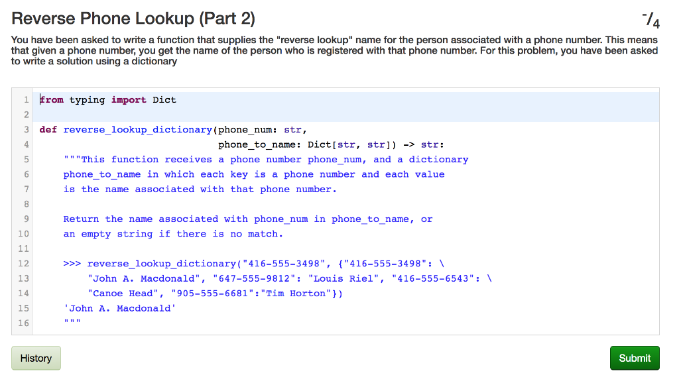679x385 pixels.
Task: Click the Submit button
Action: [634, 358]
